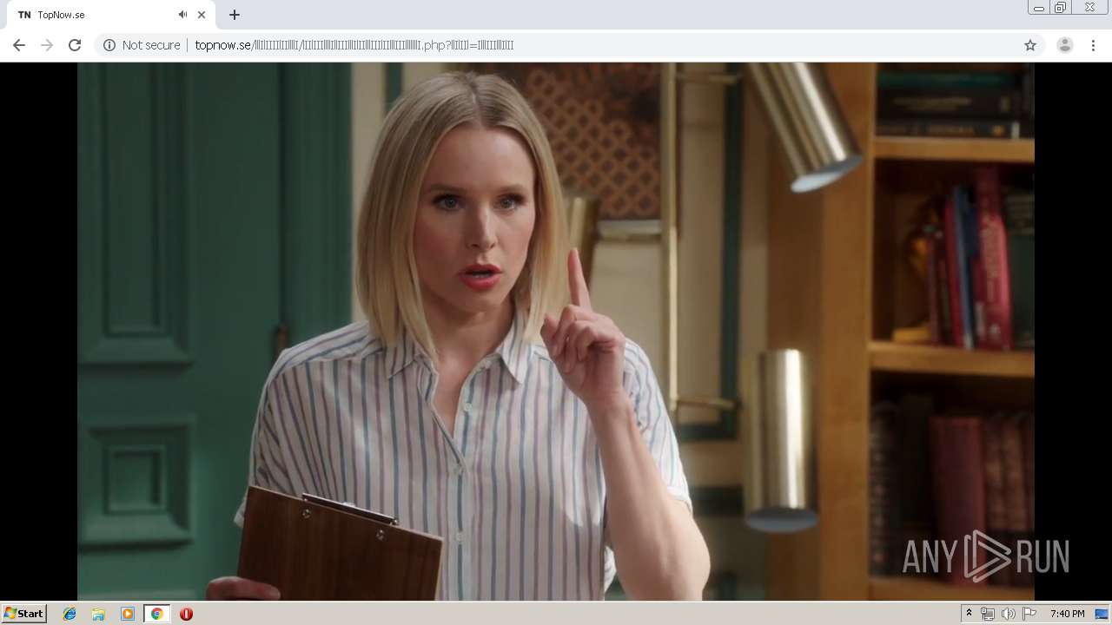The height and width of the screenshot is (625, 1112).
Task: Click the topnow.se address bar URL
Action: coord(354,45)
